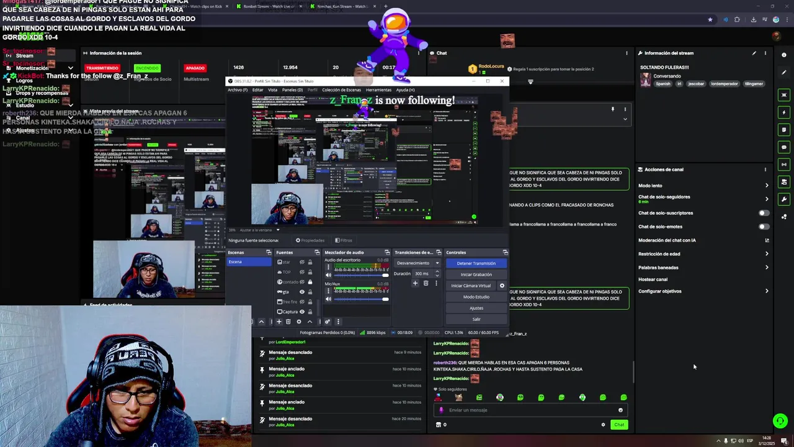This screenshot has width=794, height=447.
Task: Move selected source up arrow in Fuentes
Action: click(310, 322)
